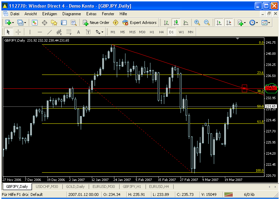Open the Einfügen menu

[50, 14]
